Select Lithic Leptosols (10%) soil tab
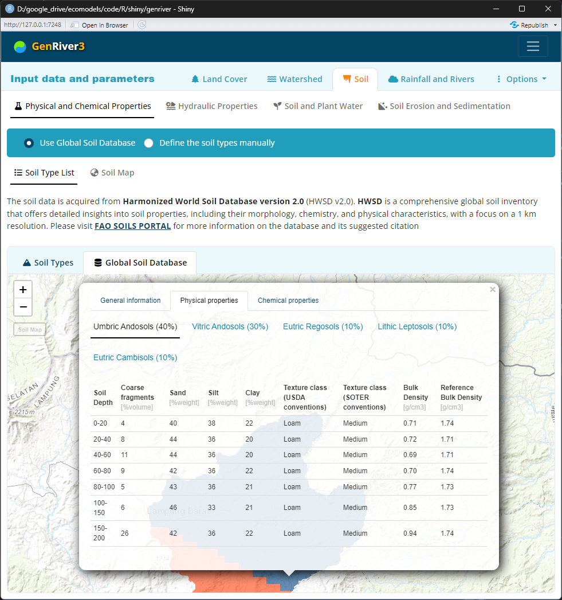The width and height of the screenshot is (562, 600). click(417, 327)
